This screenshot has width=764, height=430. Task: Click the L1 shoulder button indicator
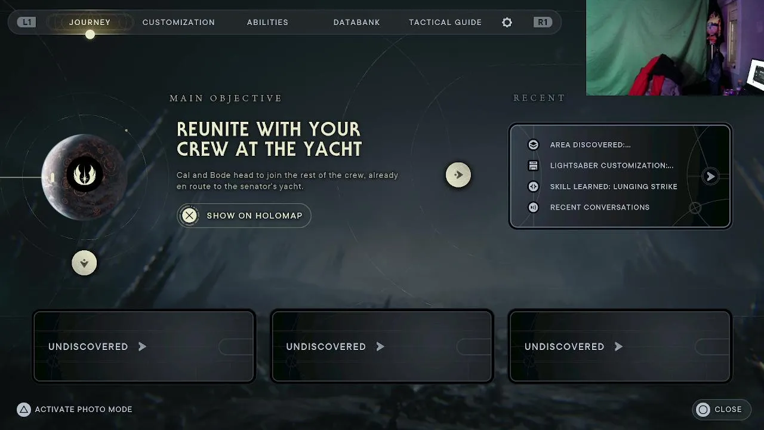pyautogui.click(x=26, y=22)
